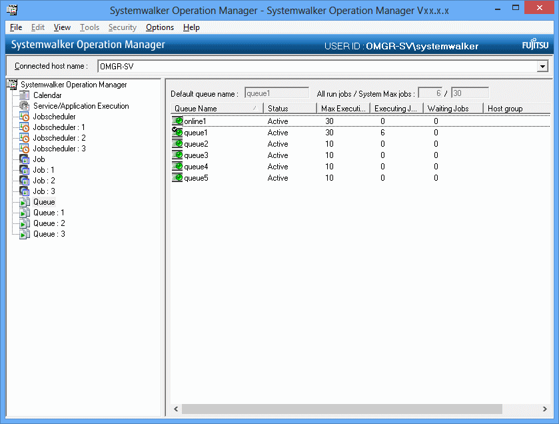
Task: Click the Systemwalker Operation Manager root node icon
Action: [x=12, y=85]
